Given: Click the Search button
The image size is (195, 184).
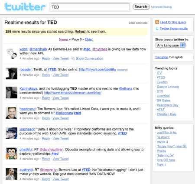Looking at the screenshot, I should [141, 7].
